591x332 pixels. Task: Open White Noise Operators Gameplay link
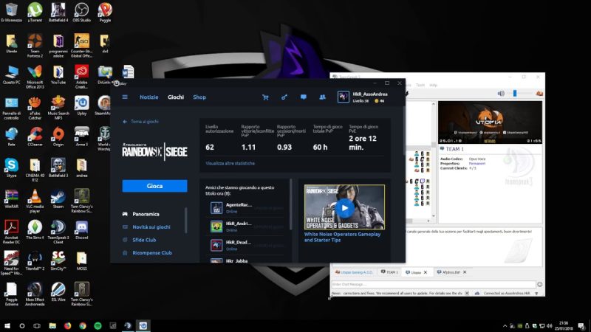[x=342, y=237]
